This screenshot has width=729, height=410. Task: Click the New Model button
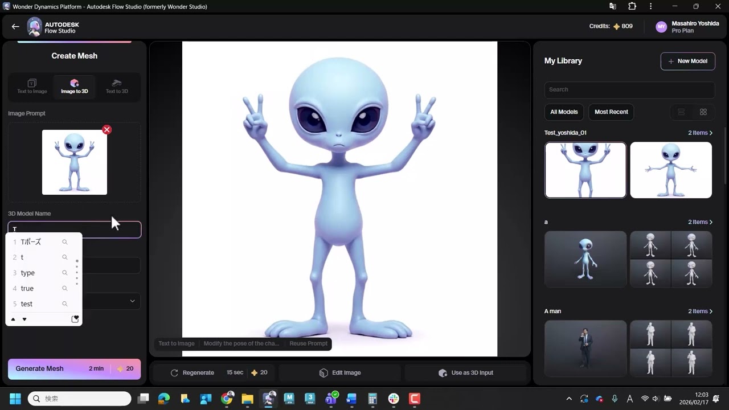click(688, 61)
